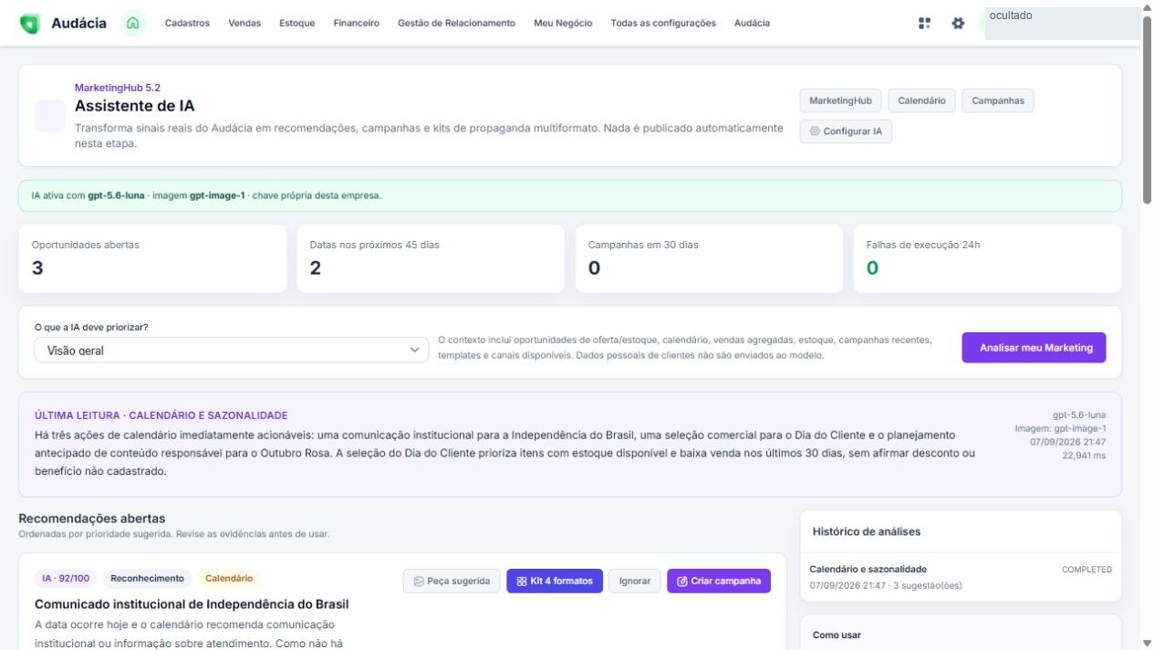This screenshot has height=650, width=1154.
Task: Click the 'Histórico de análises' heading
Action: (x=867, y=531)
